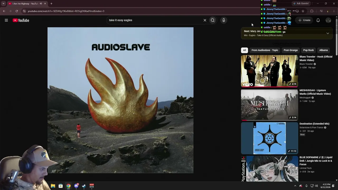Select the Pop Rock chip
Screen dimensions: 338x190
308,50
